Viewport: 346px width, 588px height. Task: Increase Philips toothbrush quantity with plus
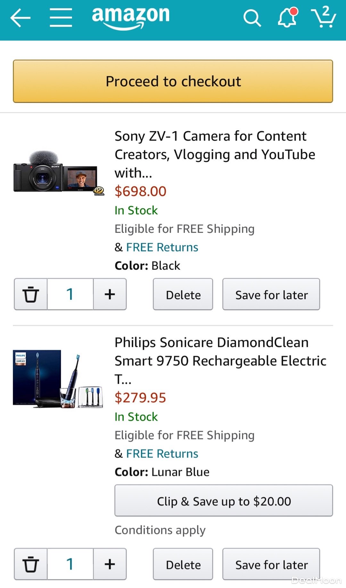pyautogui.click(x=110, y=564)
